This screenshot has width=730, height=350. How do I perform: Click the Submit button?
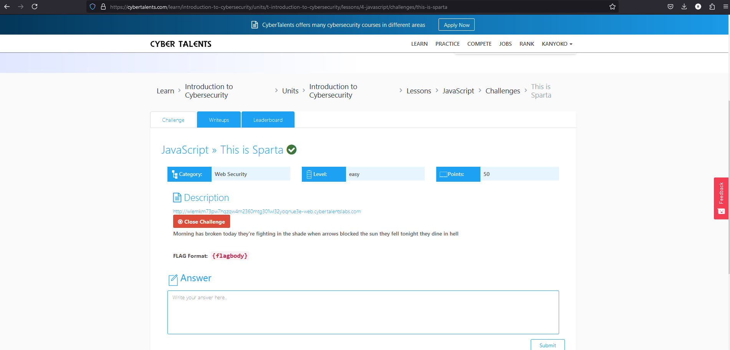(x=548, y=345)
